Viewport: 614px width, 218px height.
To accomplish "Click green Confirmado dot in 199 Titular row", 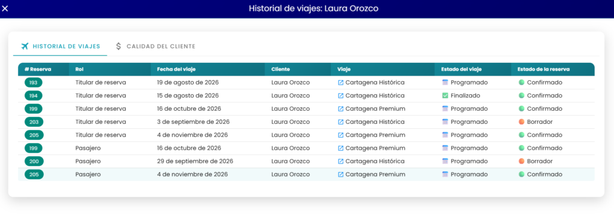I will 522,109.
